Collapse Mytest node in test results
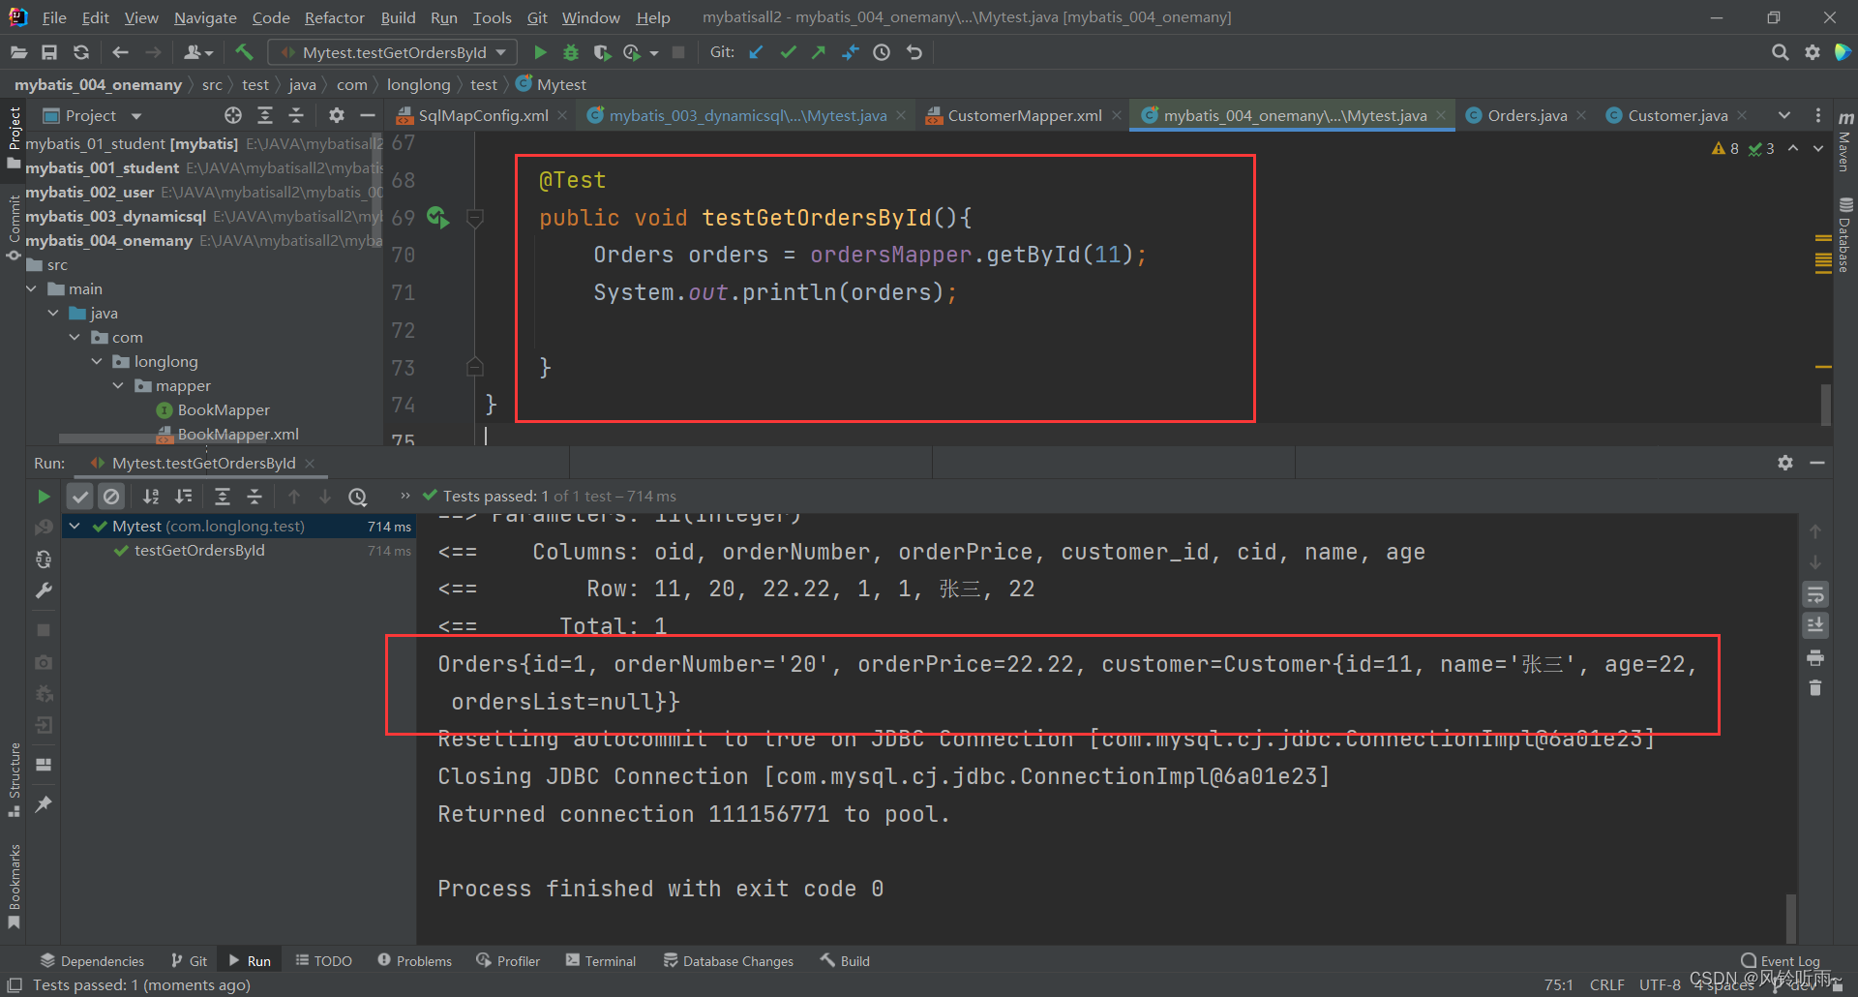This screenshot has height=997, width=1858. pos(75,526)
